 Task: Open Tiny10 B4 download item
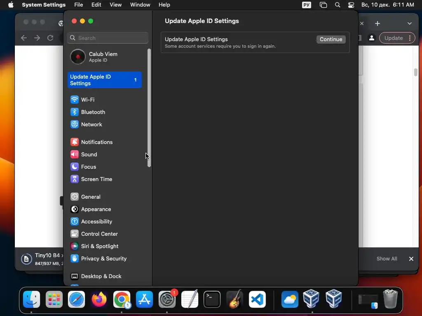click(42, 259)
